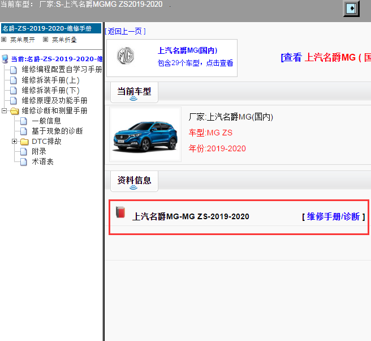Screen dimensions: 371x341
Task: Open the 资料信息 tab
Action: pos(134,181)
